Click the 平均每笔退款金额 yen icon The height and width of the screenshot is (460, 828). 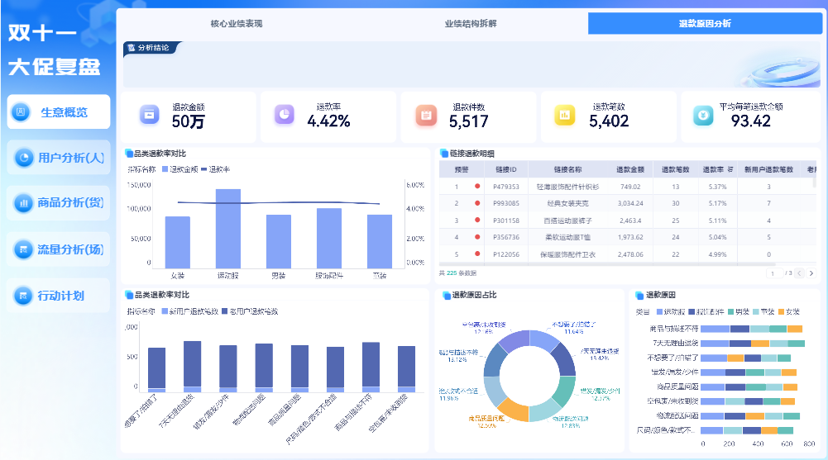coord(703,115)
